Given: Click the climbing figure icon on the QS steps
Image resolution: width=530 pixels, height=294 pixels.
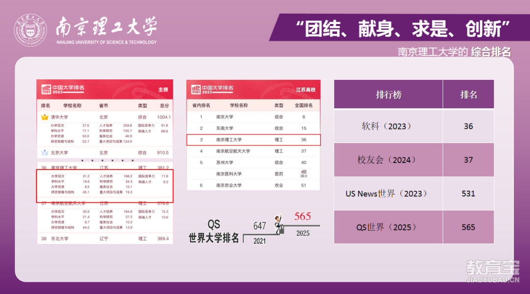Looking at the screenshot, I should coord(279,224).
